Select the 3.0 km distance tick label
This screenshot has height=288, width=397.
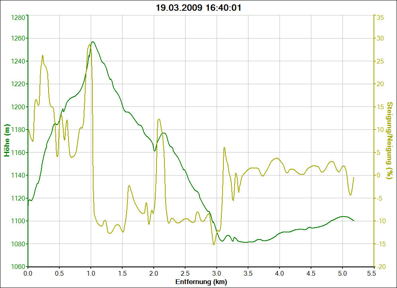(217, 274)
